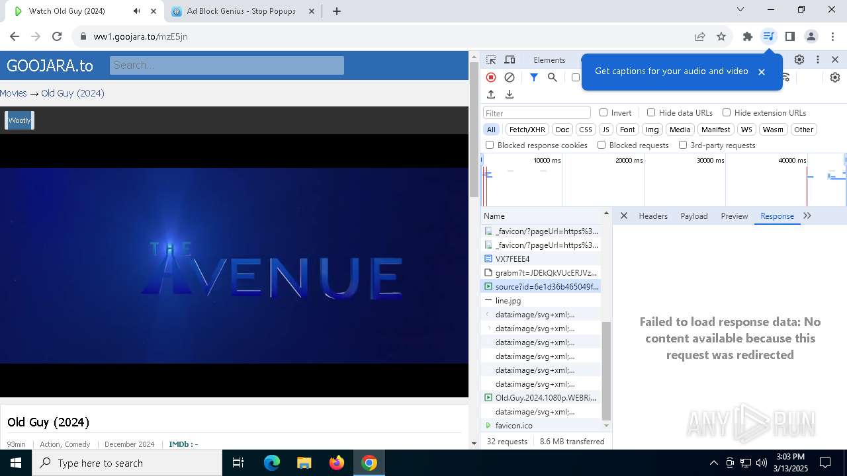Filter requests by Fetch/XHR
847x476 pixels.
(527, 130)
